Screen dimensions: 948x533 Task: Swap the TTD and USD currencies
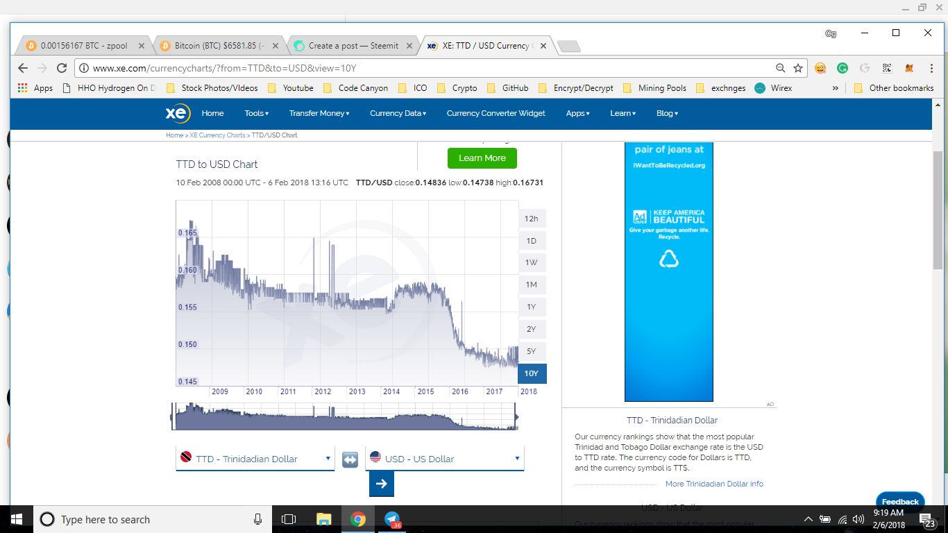tap(350, 459)
